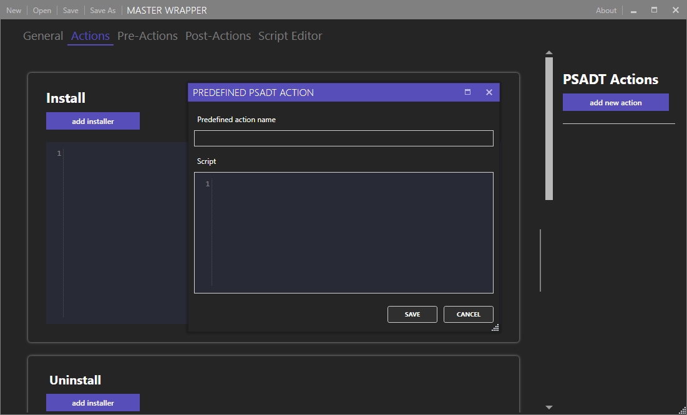Click the Install section heading
This screenshot has width=687, height=415.
pyautogui.click(x=66, y=98)
